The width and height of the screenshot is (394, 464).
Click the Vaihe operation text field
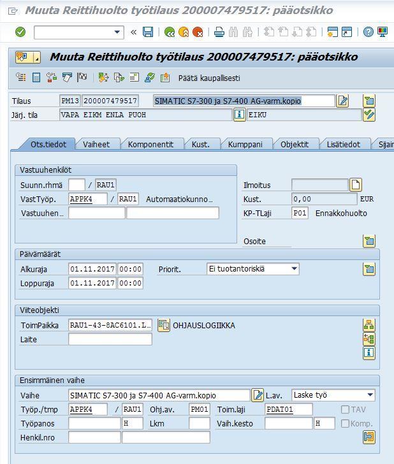tap(159, 395)
